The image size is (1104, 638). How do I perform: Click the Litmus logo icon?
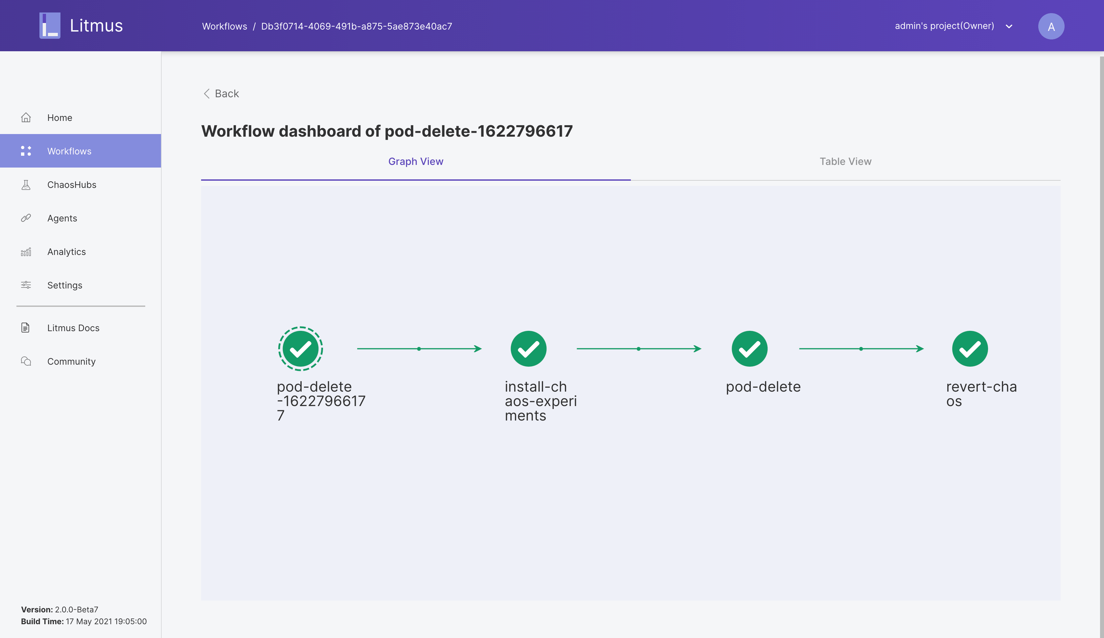tap(50, 25)
